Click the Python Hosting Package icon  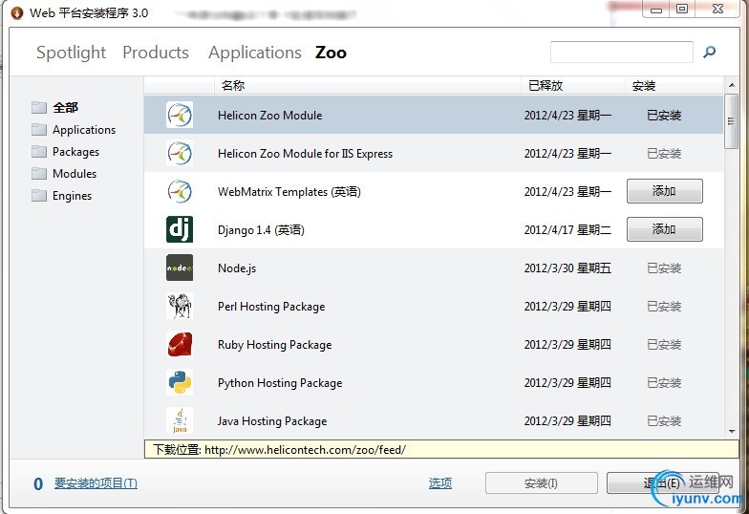point(179,382)
